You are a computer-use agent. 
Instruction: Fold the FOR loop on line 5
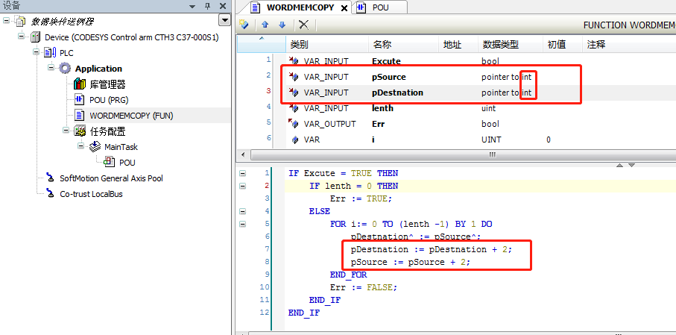243,224
